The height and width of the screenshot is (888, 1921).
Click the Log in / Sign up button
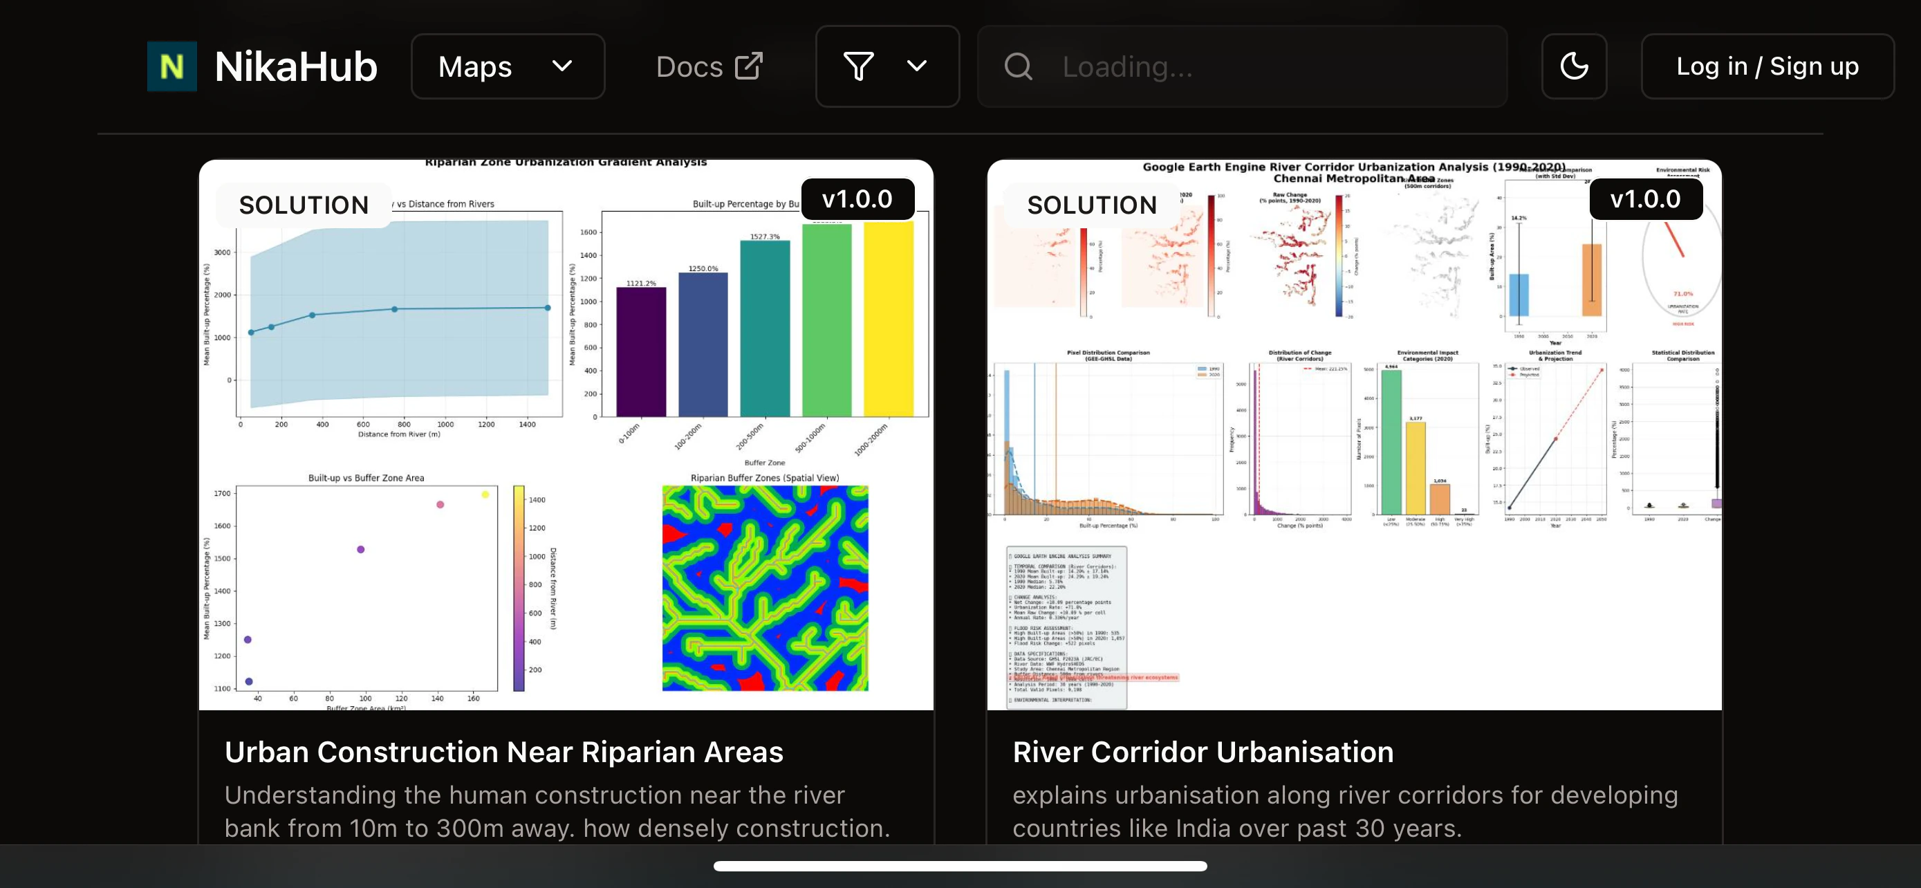pos(1767,66)
